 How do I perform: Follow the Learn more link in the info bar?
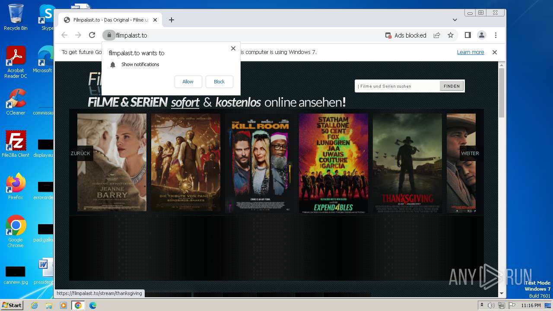click(470, 52)
